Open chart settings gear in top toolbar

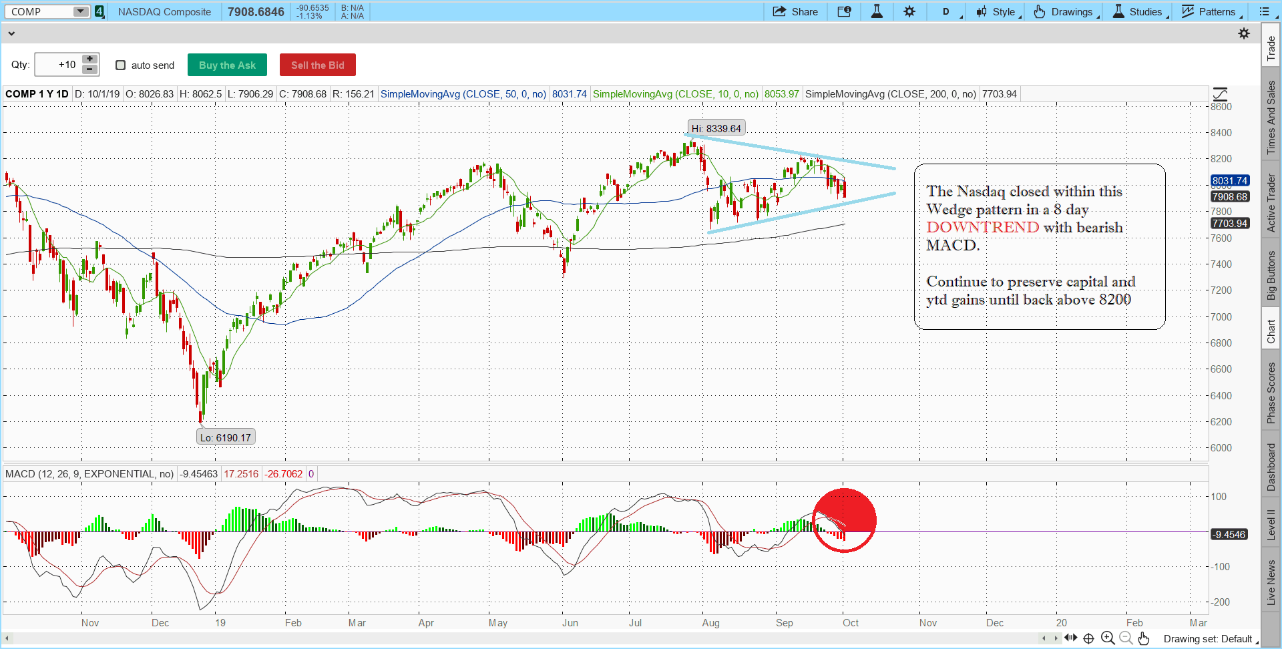click(909, 11)
